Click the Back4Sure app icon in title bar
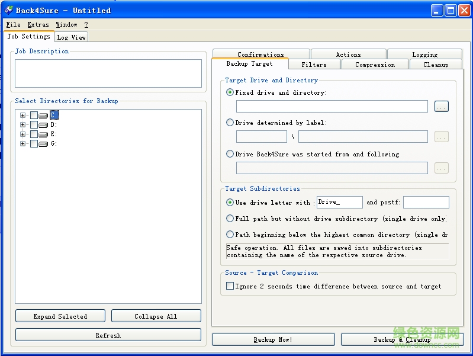473x356 pixels. pyautogui.click(x=9, y=10)
